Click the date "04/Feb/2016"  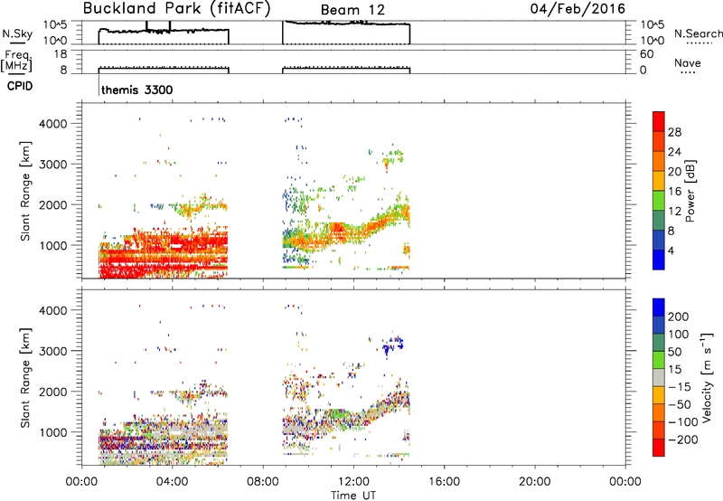(x=577, y=9)
